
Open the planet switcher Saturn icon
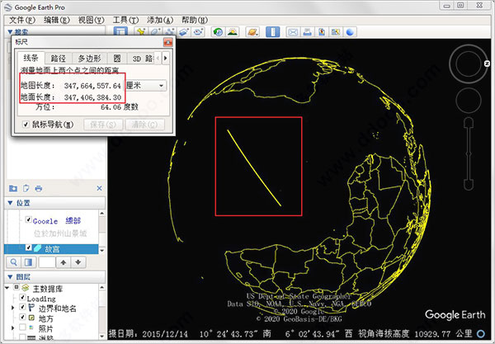(x=253, y=32)
